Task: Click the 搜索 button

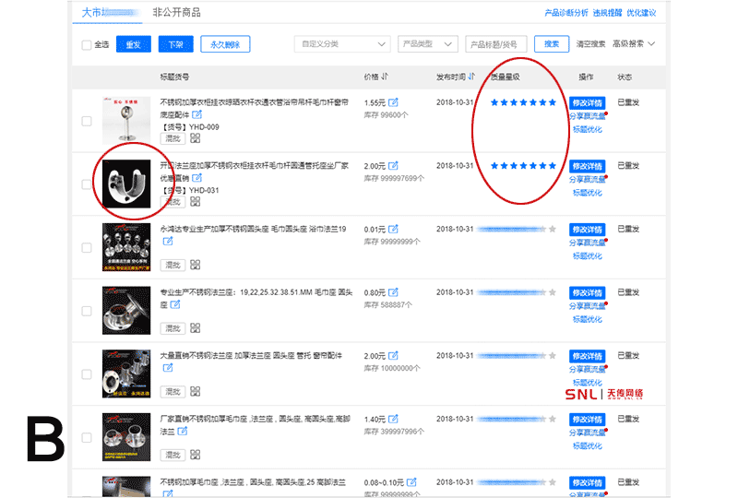Action: 552,44
